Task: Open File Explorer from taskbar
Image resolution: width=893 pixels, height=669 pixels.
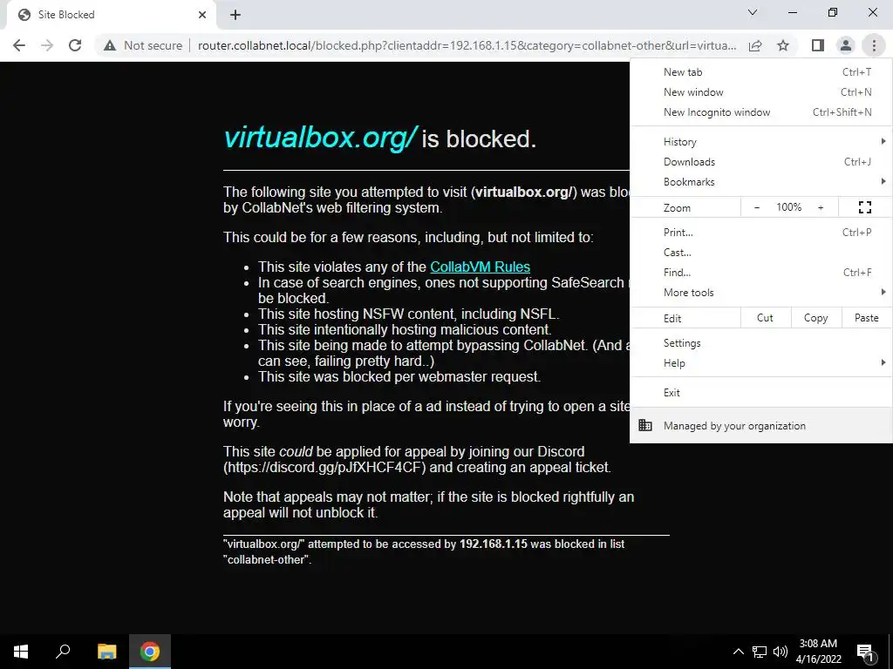Action: point(106,652)
